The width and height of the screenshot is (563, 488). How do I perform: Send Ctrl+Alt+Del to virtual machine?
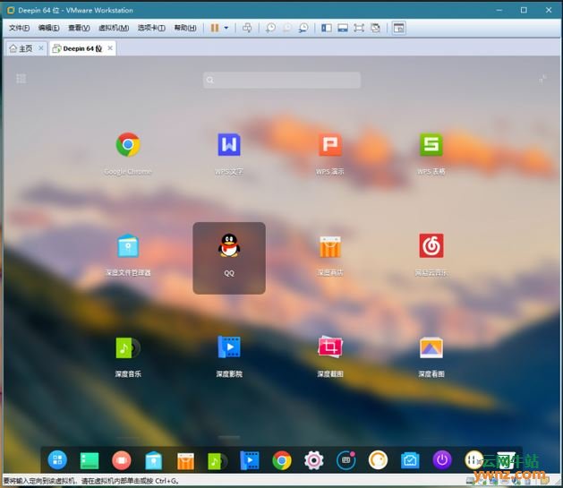point(247,28)
